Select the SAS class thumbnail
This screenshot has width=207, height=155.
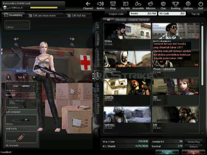(x=176, y=115)
